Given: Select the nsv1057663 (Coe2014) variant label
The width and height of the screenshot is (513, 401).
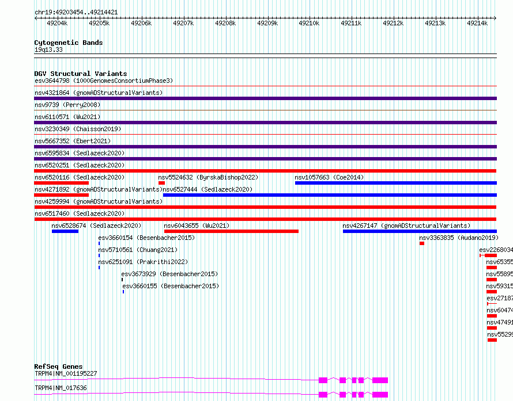Looking at the screenshot, I should [329, 177].
